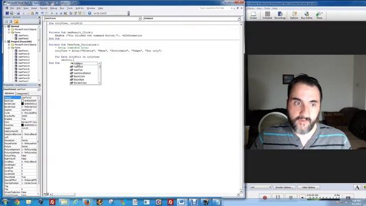Open Microsoft Word from the taskbar
This screenshot has width=366, height=206.
click(182, 202)
